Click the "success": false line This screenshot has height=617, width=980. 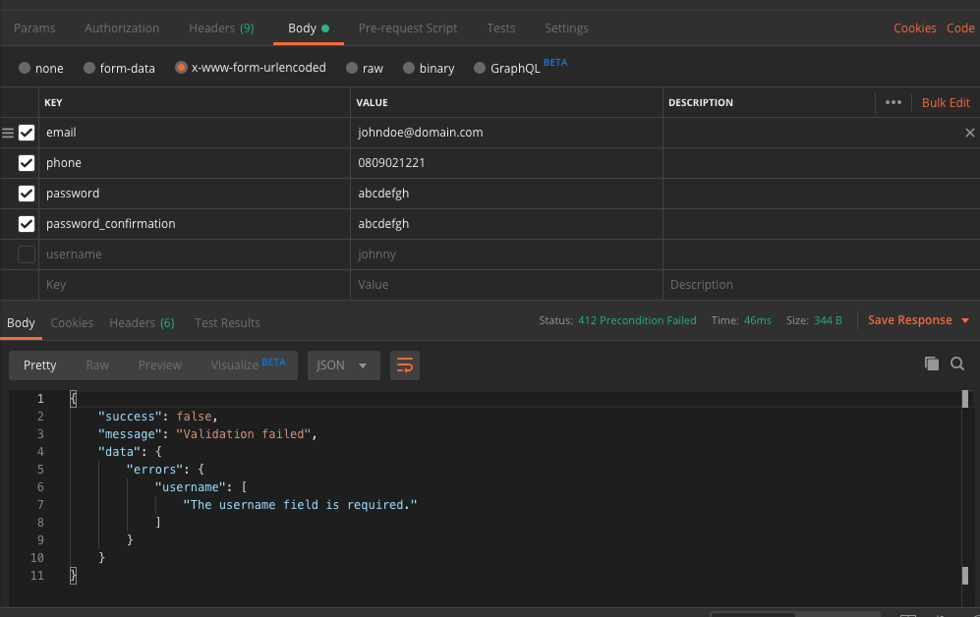[x=157, y=417]
